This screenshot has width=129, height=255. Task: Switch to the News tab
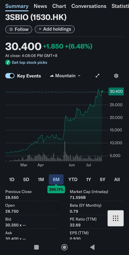(41, 6)
